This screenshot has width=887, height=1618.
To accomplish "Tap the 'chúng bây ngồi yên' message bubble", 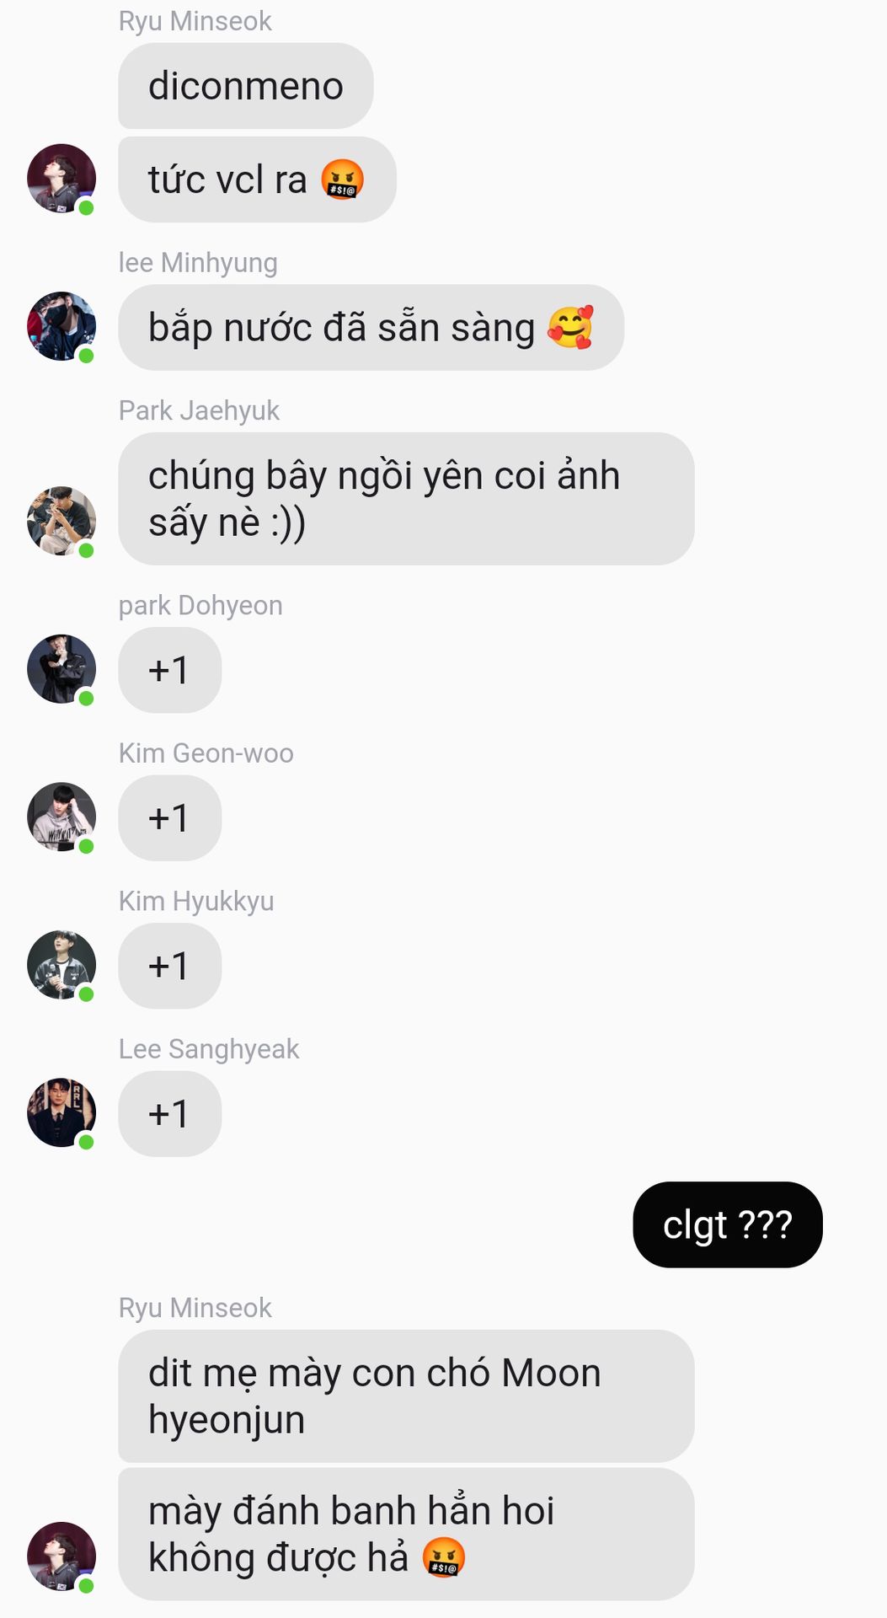I will click(406, 499).
